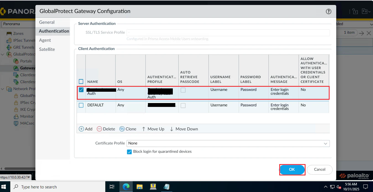Screen dimensions: 373x192
Task: Uncheck the first row's selection checkbox
Action: coord(81,90)
